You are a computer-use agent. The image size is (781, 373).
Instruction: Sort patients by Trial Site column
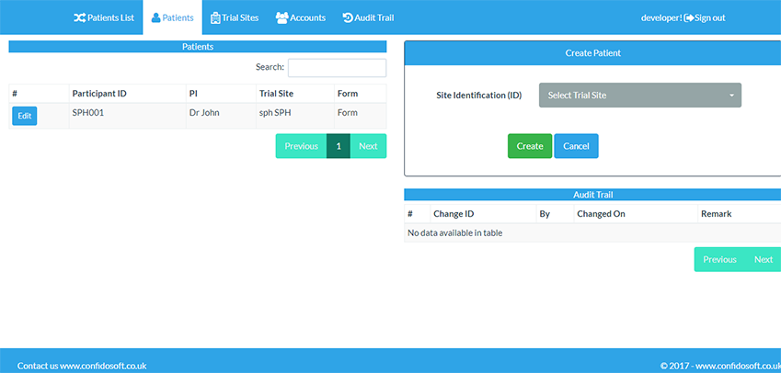[x=276, y=94]
